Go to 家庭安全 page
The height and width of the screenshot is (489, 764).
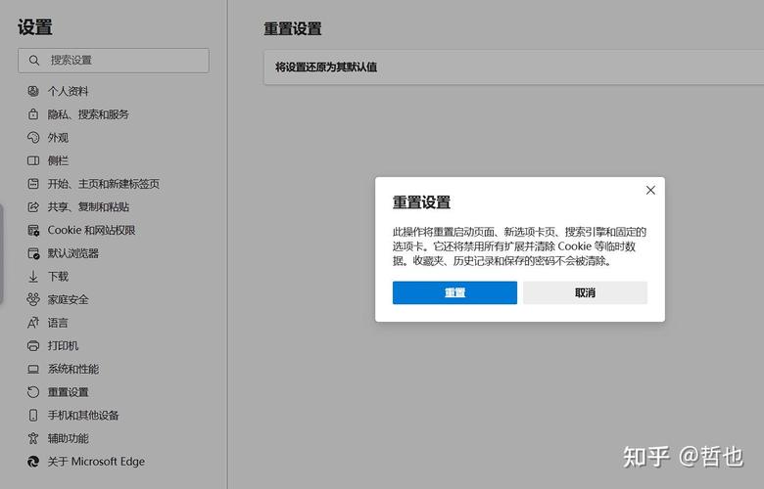pos(68,299)
